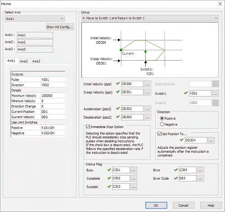Click the Deceleration DD303 input field

pyautogui.click(x=132, y=117)
